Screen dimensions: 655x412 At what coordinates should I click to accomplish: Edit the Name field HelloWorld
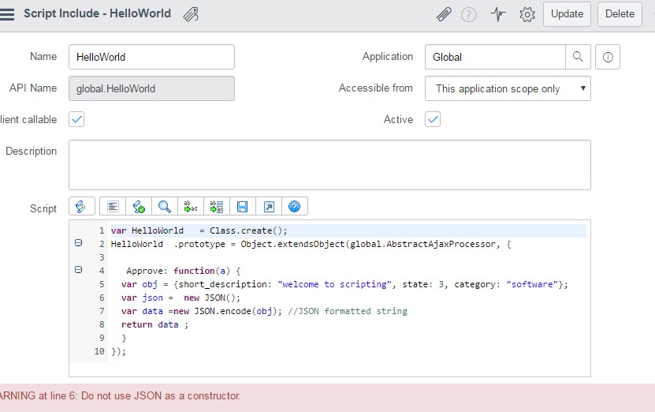pyautogui.click(x=151, y=57)
